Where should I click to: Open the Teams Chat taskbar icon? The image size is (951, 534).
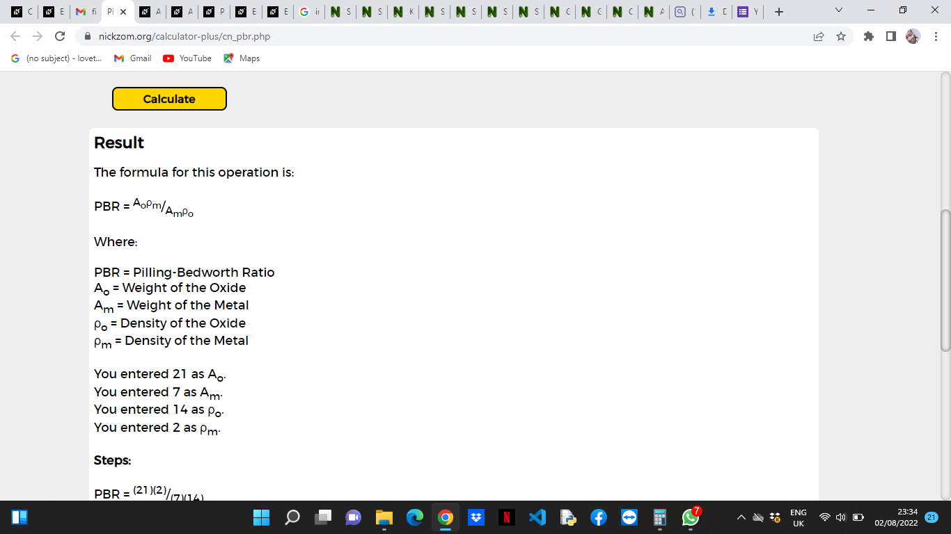pos(354,517)
